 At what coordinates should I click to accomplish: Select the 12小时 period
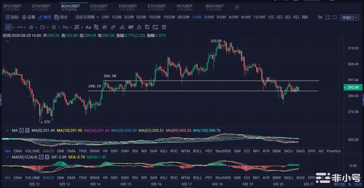[x=259, y=17]
